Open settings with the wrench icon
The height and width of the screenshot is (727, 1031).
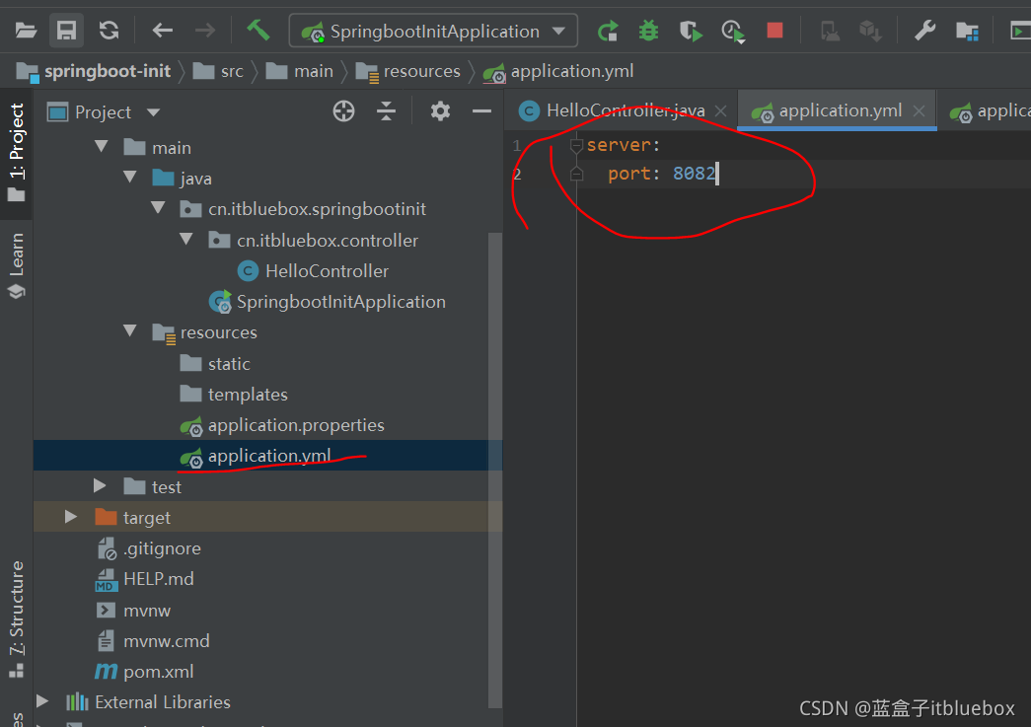point(924,31)
